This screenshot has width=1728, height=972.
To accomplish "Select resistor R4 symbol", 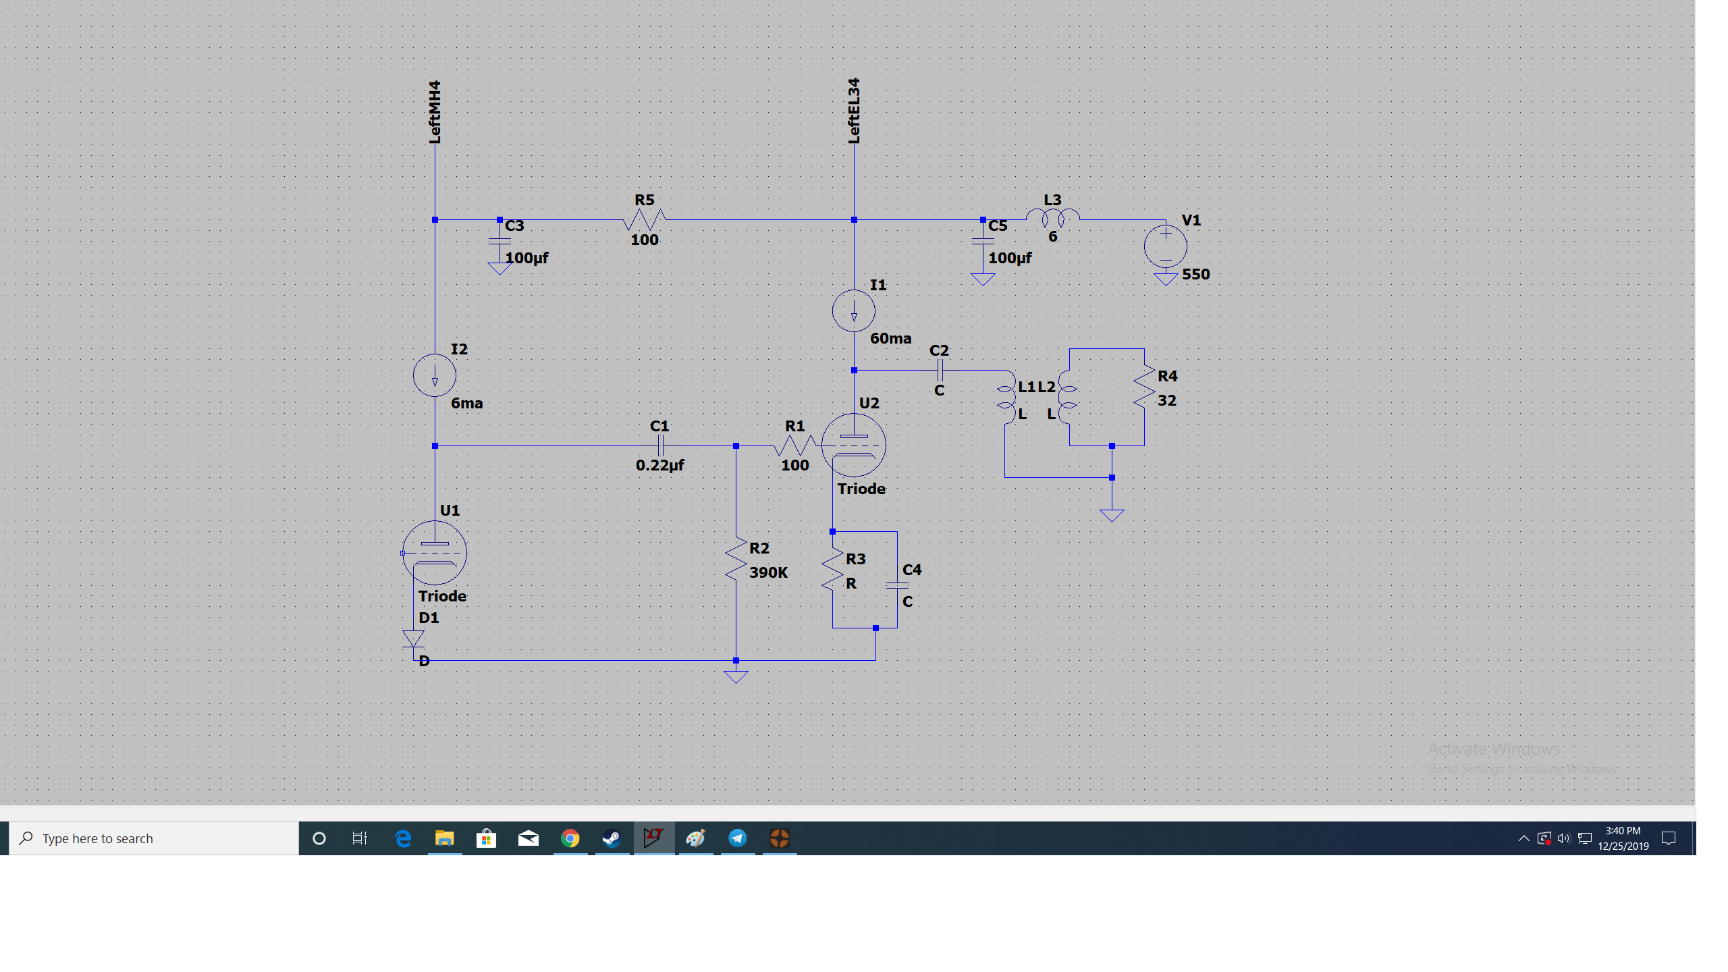I will [1144, 386].
